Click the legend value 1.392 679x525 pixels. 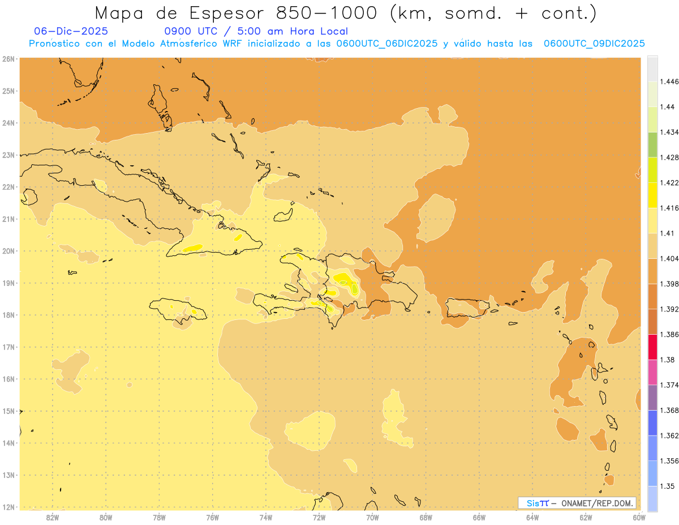tap(669, 309)
